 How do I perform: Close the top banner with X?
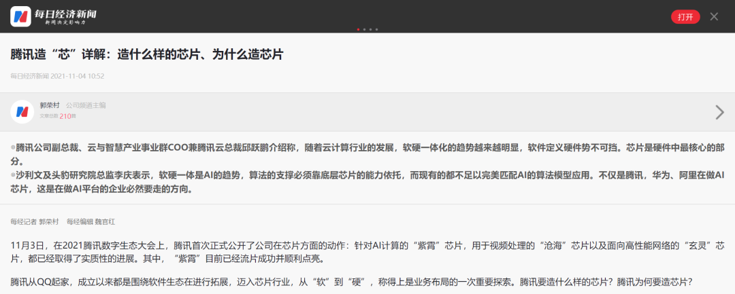click(714, 17)
